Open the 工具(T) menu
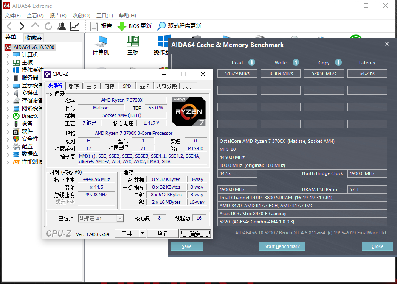Viewport: 397px width, 284px height. [104, 16]
